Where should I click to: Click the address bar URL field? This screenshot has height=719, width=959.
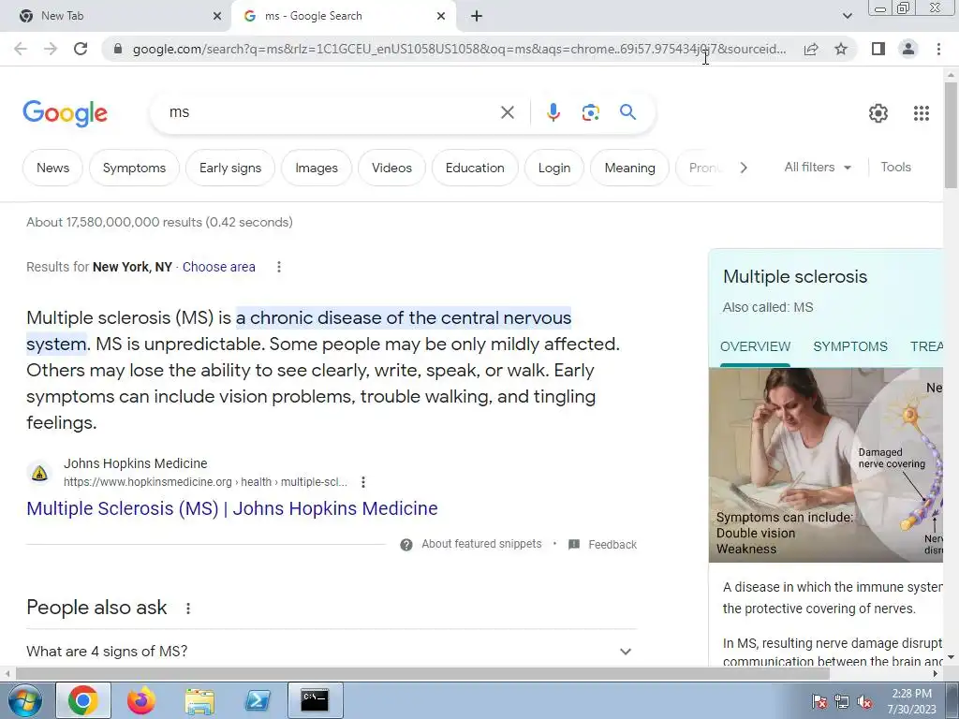pyautogui.click(x=459, y=49)
